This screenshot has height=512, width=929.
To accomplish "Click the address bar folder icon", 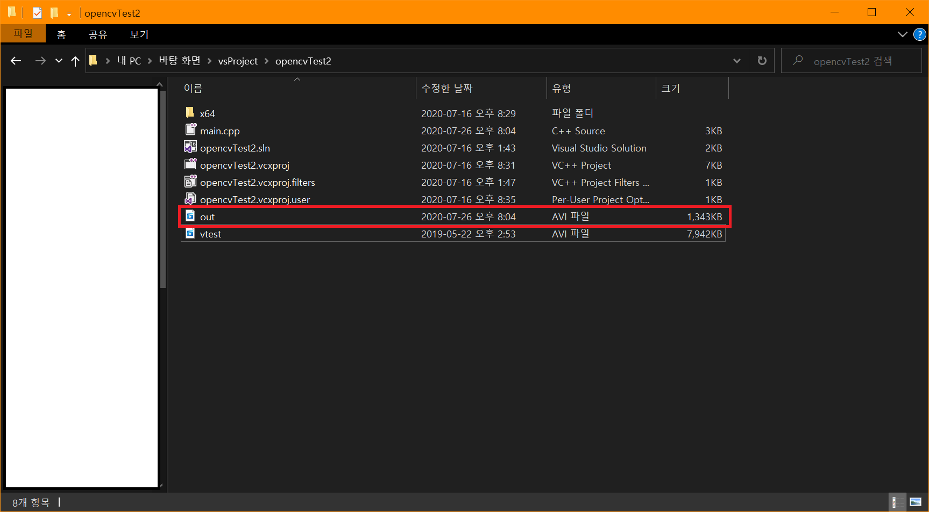I will (x=93, y=60).
